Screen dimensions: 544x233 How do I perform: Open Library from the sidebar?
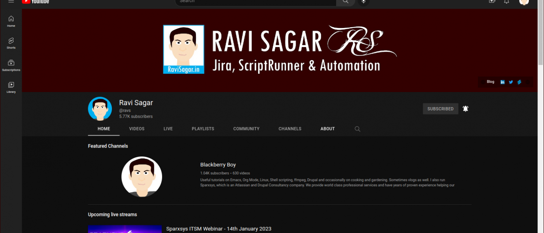click(x=11, y=87)
